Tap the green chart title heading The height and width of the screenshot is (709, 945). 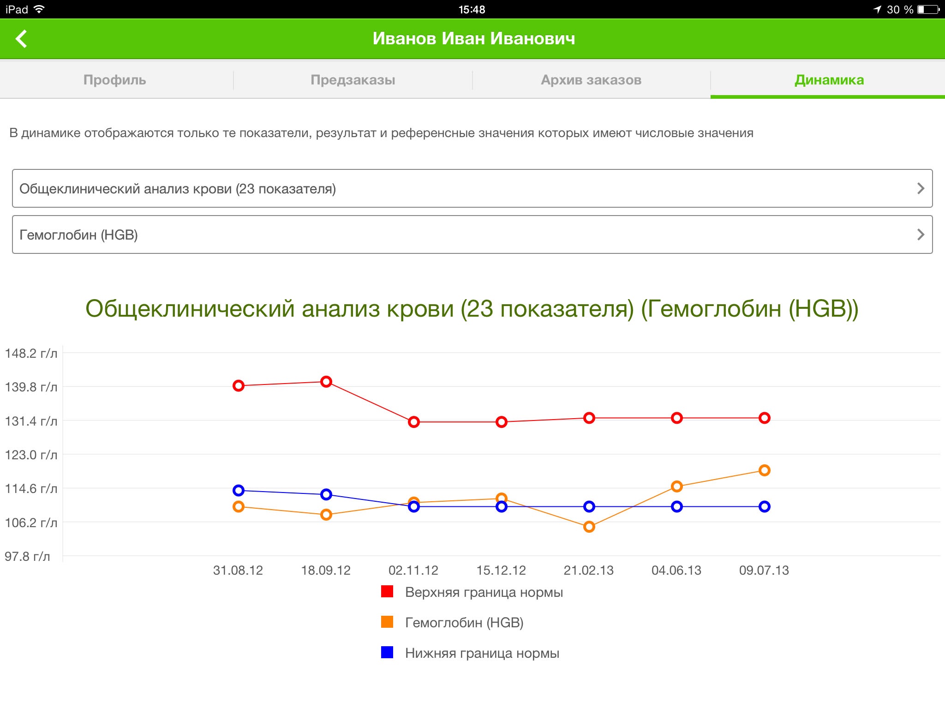(x=472, y=309)
